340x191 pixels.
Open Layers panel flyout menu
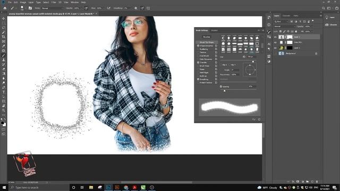321,15
